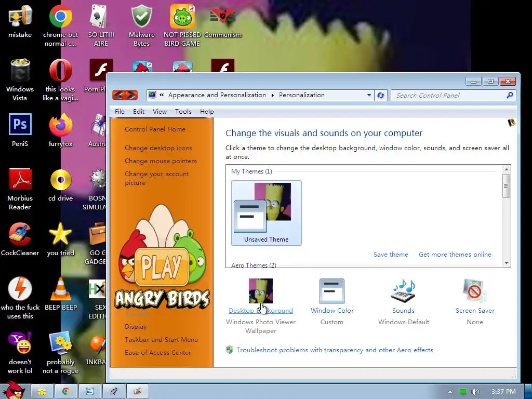Screen dimensions: 532x399
Task: Show hidden tray icons arrow
Action: pyautogui.click(x=450, y=392)
